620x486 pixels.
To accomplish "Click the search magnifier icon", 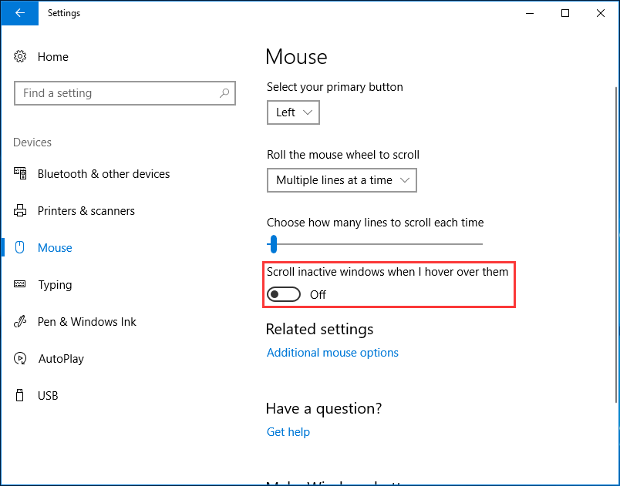I will [224, 93].
